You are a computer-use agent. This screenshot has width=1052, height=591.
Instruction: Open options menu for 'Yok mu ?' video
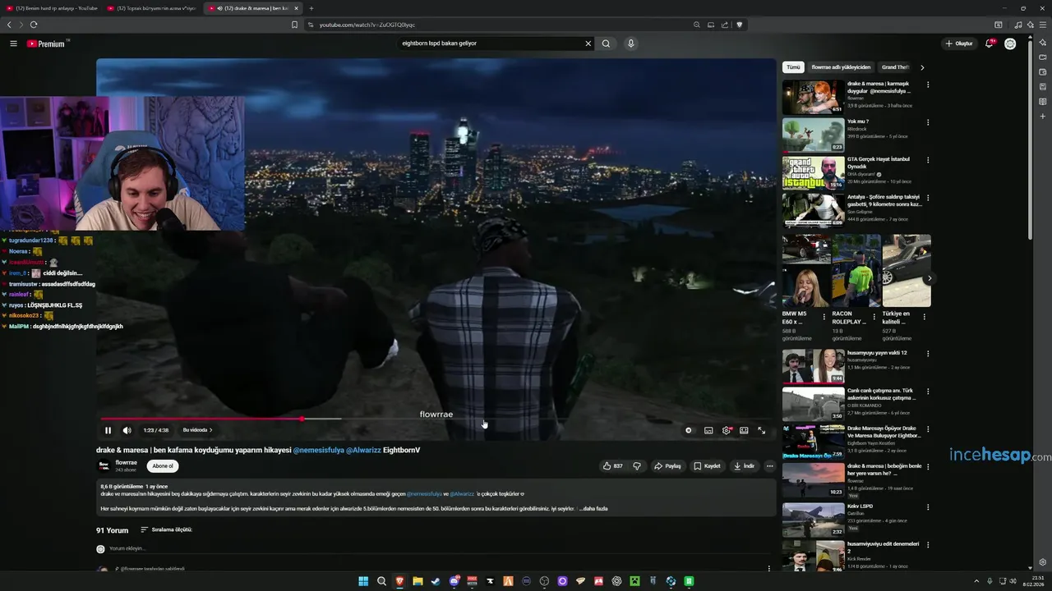928,122
